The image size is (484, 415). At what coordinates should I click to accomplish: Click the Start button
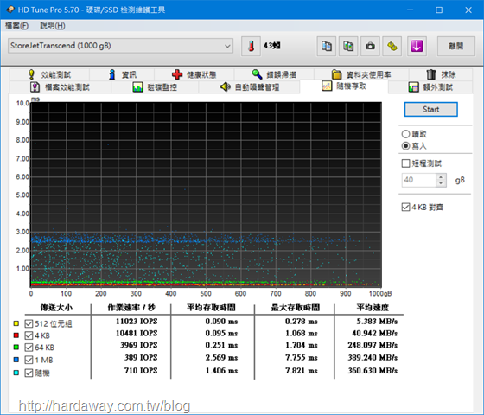pos(431,109)
